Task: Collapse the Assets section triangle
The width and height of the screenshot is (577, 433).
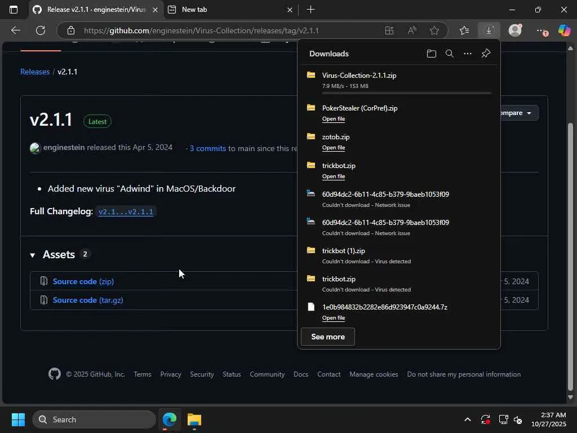Action: (32, 255)
